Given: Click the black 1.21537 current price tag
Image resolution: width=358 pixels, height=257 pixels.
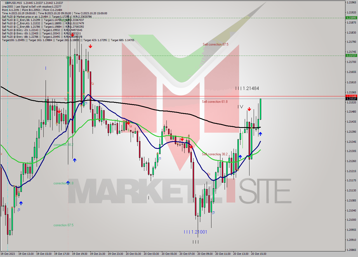Looking at the screenshot, I should point(351,99).
